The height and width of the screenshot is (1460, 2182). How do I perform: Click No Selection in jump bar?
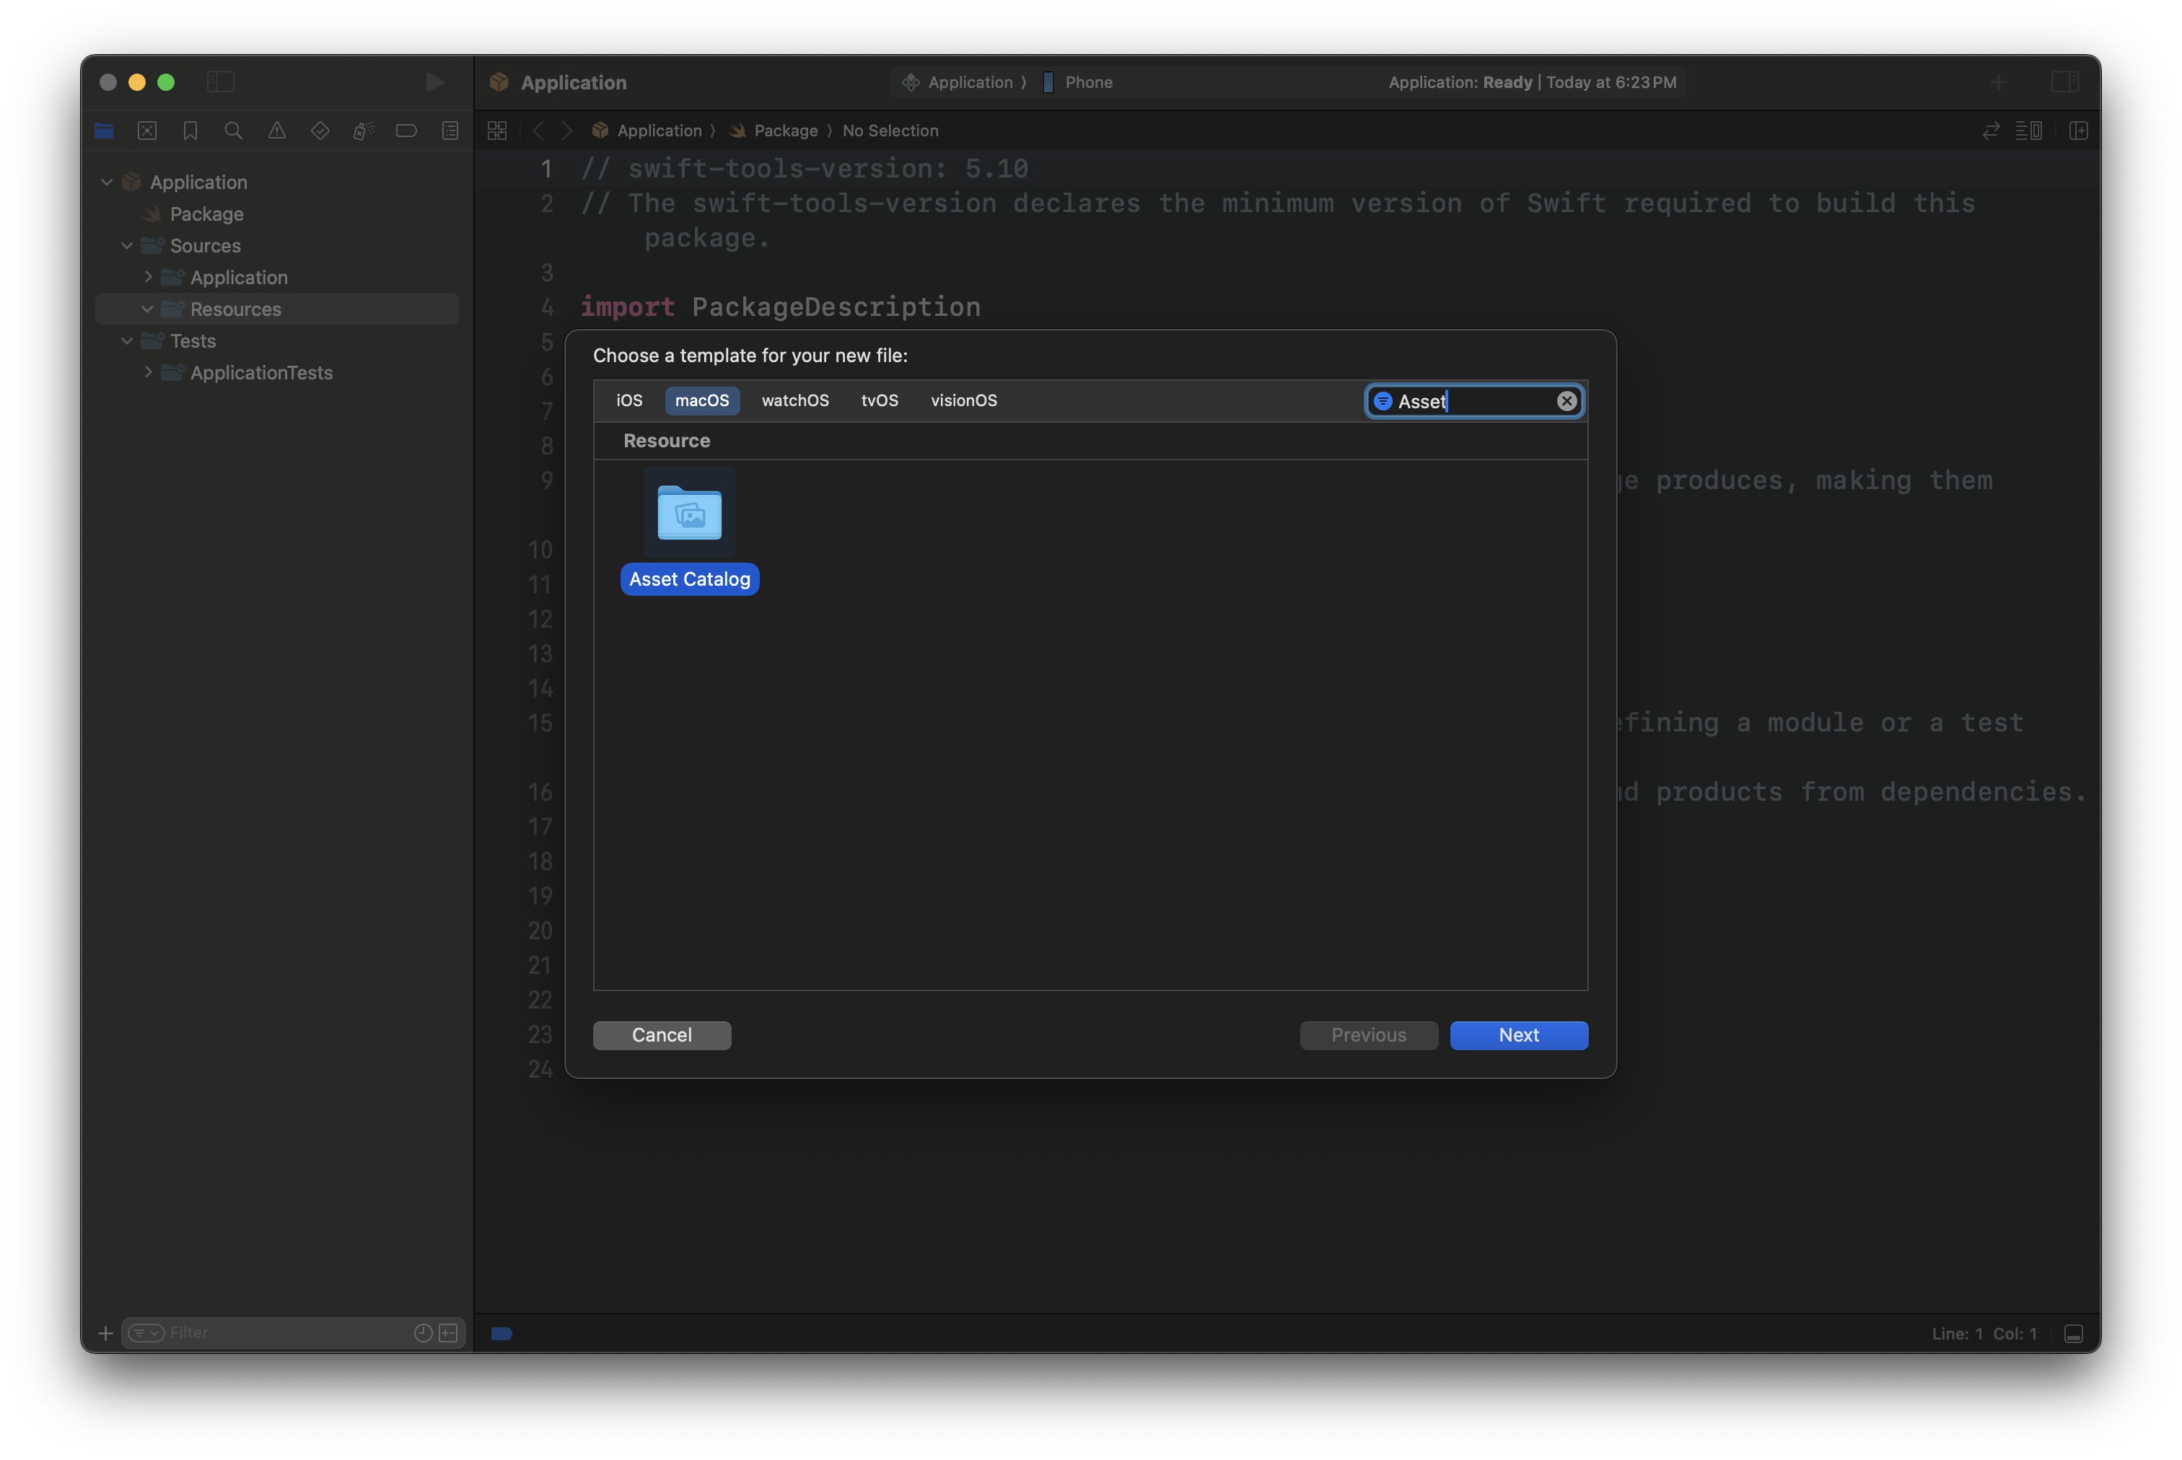(x=890, y=131)
